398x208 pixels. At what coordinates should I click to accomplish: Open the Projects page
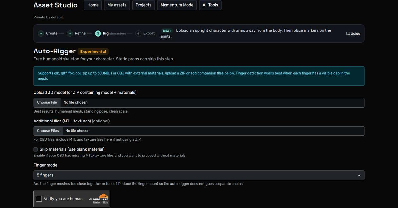tap(143, 5)
